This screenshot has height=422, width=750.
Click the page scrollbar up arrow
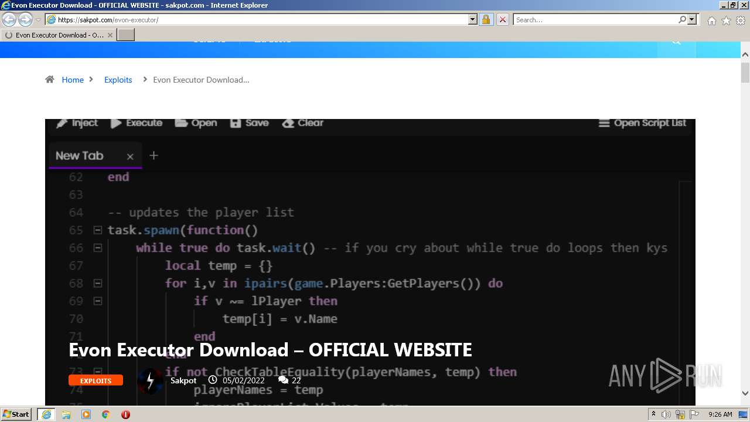click(745, 55)
